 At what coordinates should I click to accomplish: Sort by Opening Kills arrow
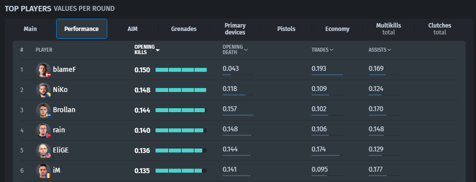[x=158, y=50]
